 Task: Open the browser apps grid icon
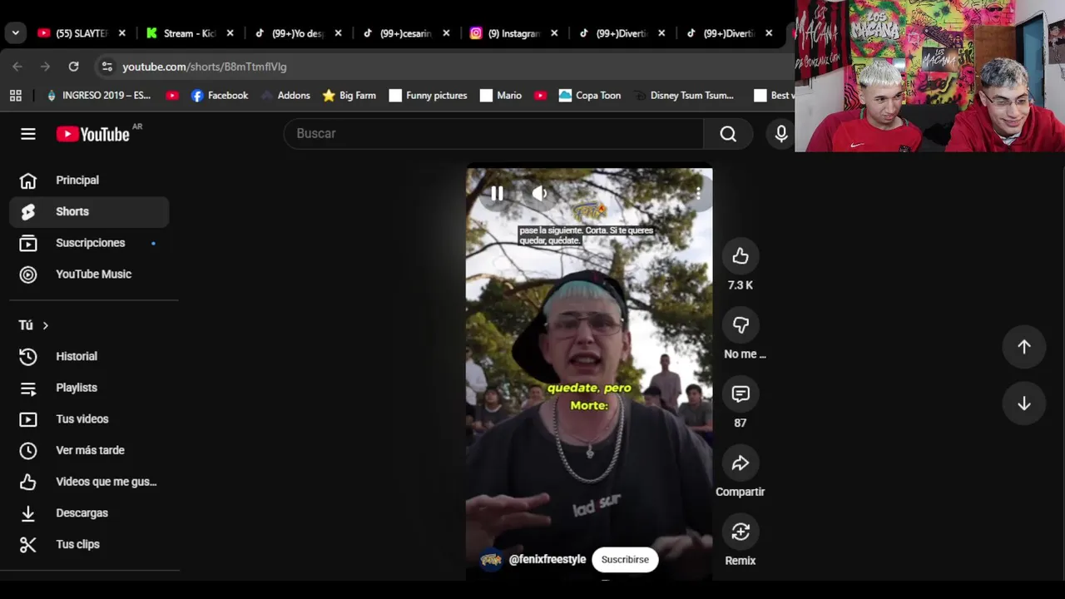pos(16,96)
